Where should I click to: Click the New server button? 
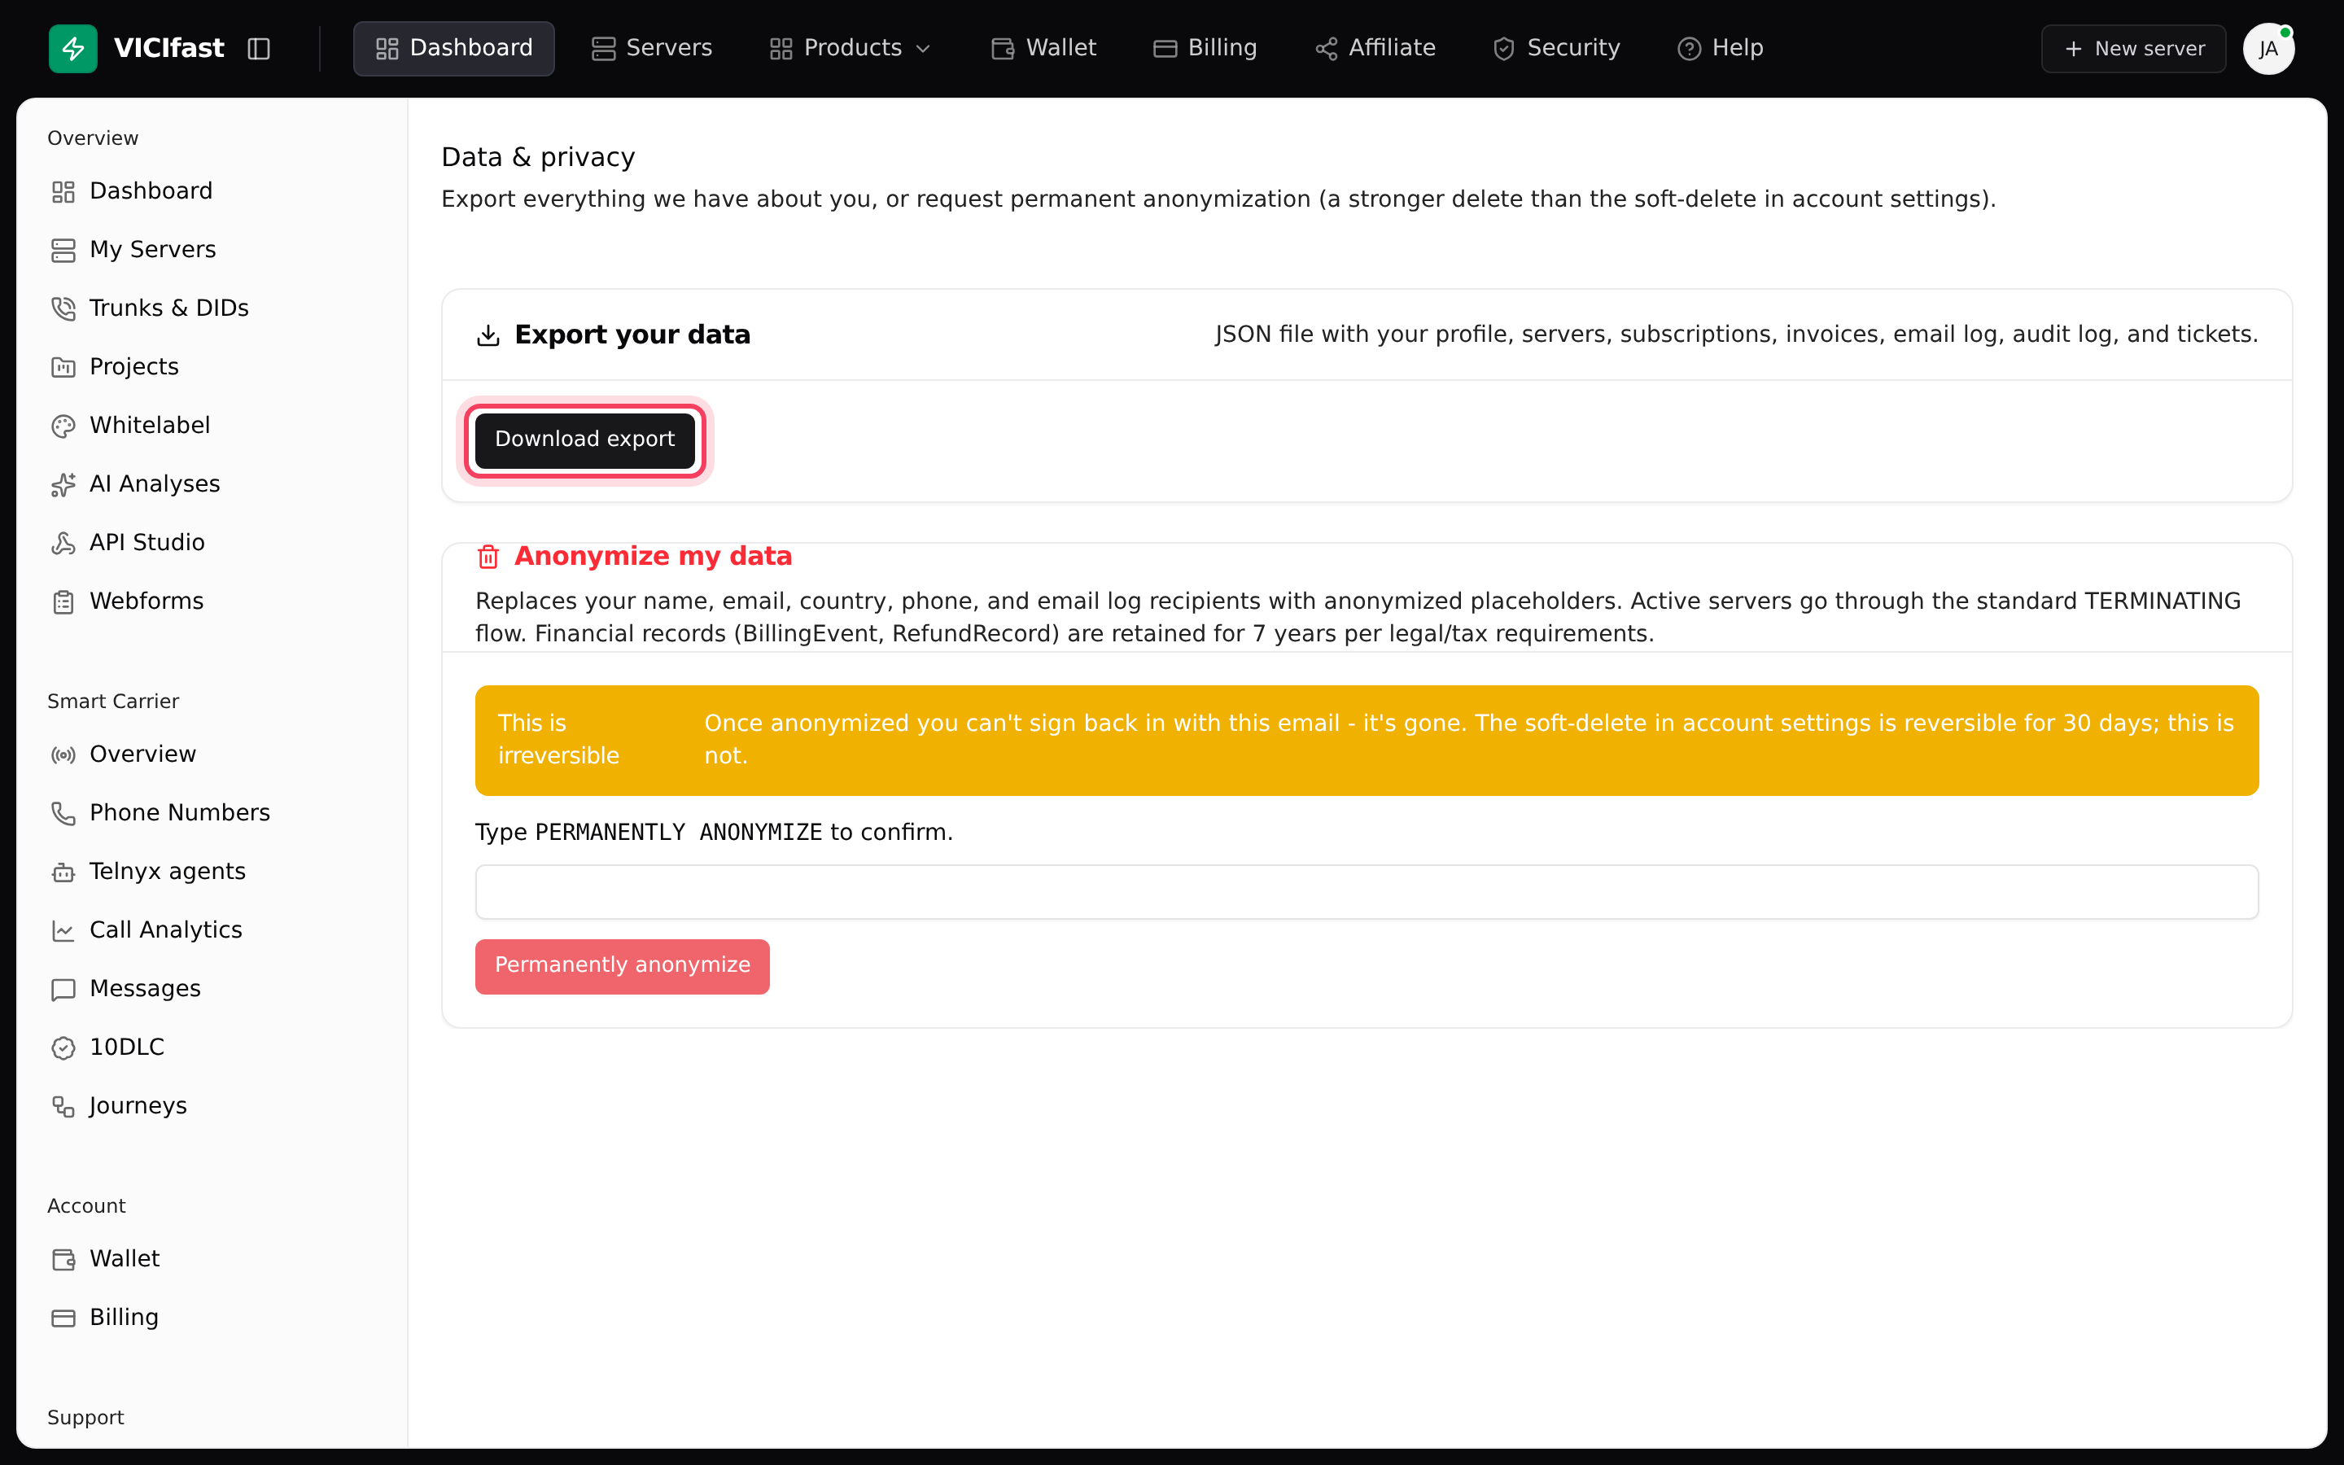2134,49
